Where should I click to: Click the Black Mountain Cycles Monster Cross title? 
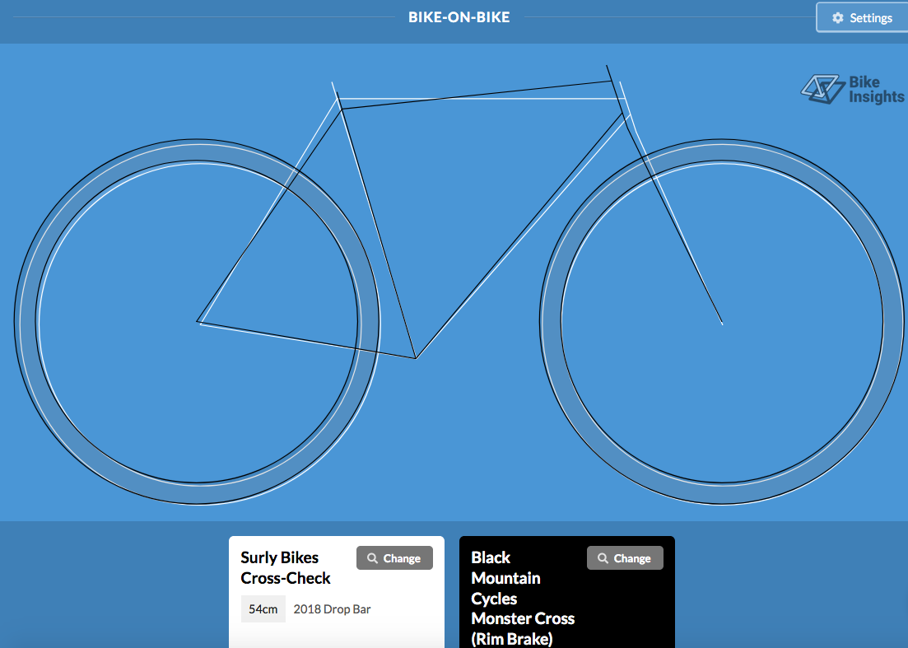(x=523, y=599)
